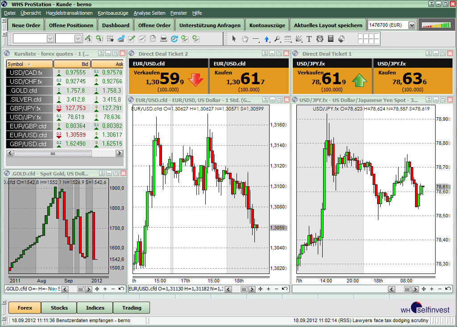Screen dimensions: 457x327
Task: Click the blue refresh clock icon
Action: coord(174,39)
